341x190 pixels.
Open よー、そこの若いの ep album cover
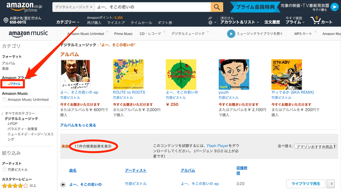pyautogui.click(x=75, y=74)
